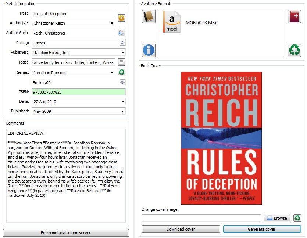Image resolution: width=307 pixels, height=238 pixels.
Task: Click Fetch metadata from server
Action: tap(66, 233)
